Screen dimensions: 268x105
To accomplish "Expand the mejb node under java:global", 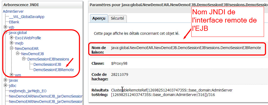I will 12,43.
